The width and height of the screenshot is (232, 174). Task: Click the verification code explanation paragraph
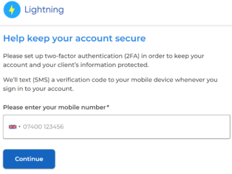tap(110, 84)
